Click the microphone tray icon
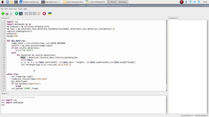This screenshot has height=117, width=209. 199,2
